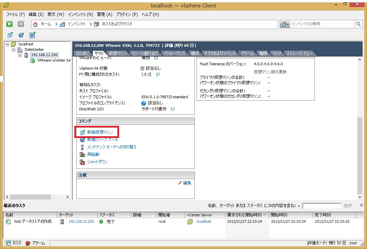
Task: Click the クリア button beside task filter
Action: [347, 206]
